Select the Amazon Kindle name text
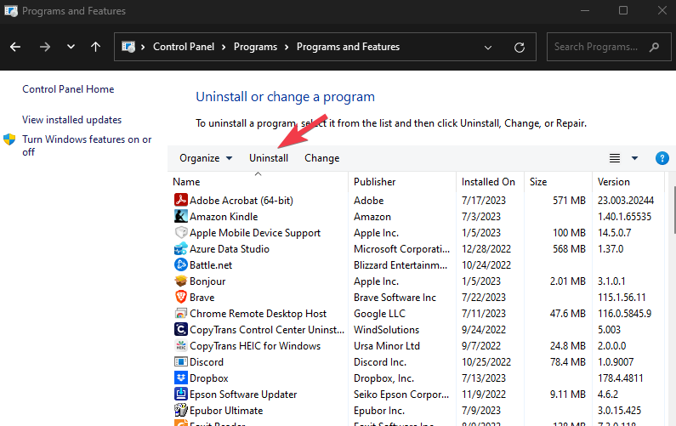The width and height of the screenshot is (676, 426). pos(224,217)
